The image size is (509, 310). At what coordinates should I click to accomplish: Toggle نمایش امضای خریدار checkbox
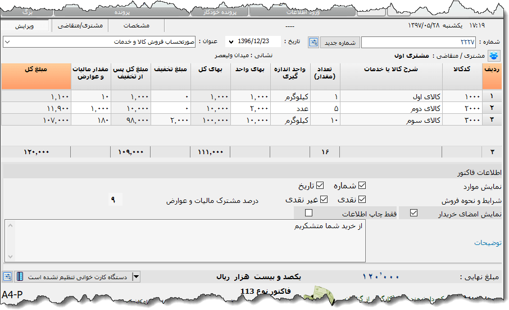point(413,213)
